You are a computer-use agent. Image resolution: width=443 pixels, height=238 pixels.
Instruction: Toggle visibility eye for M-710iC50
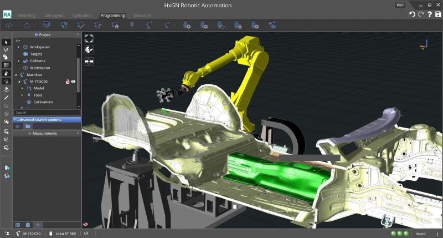click(73, 82)
